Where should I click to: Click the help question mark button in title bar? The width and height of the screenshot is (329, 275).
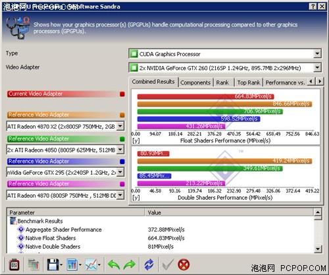(313, 7)
